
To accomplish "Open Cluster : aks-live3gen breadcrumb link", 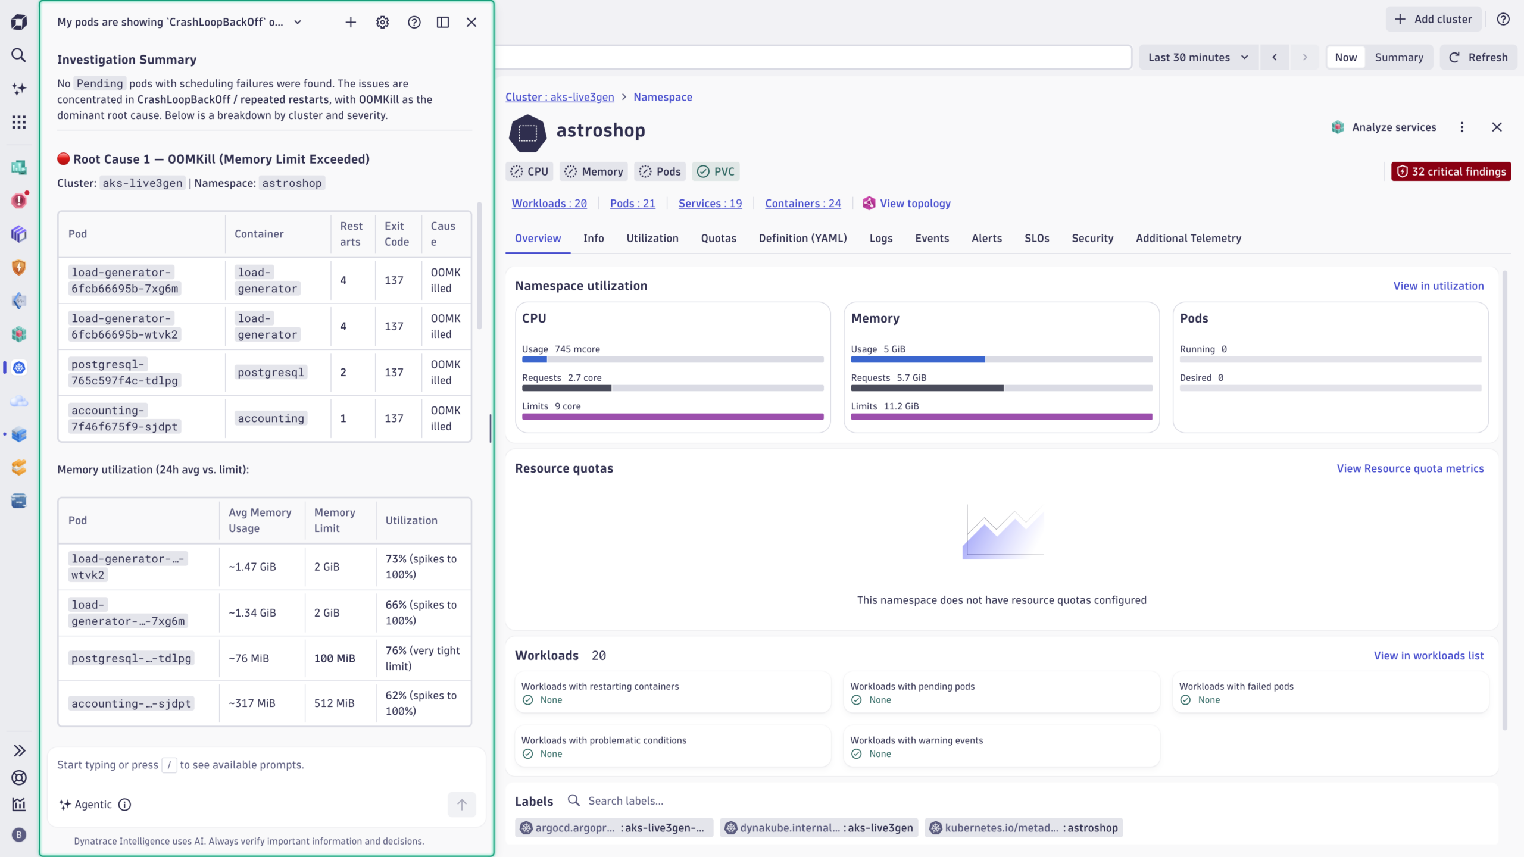I will tap(560, 97).
